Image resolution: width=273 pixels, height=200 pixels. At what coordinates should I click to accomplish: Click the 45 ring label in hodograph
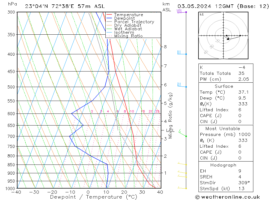206,52
